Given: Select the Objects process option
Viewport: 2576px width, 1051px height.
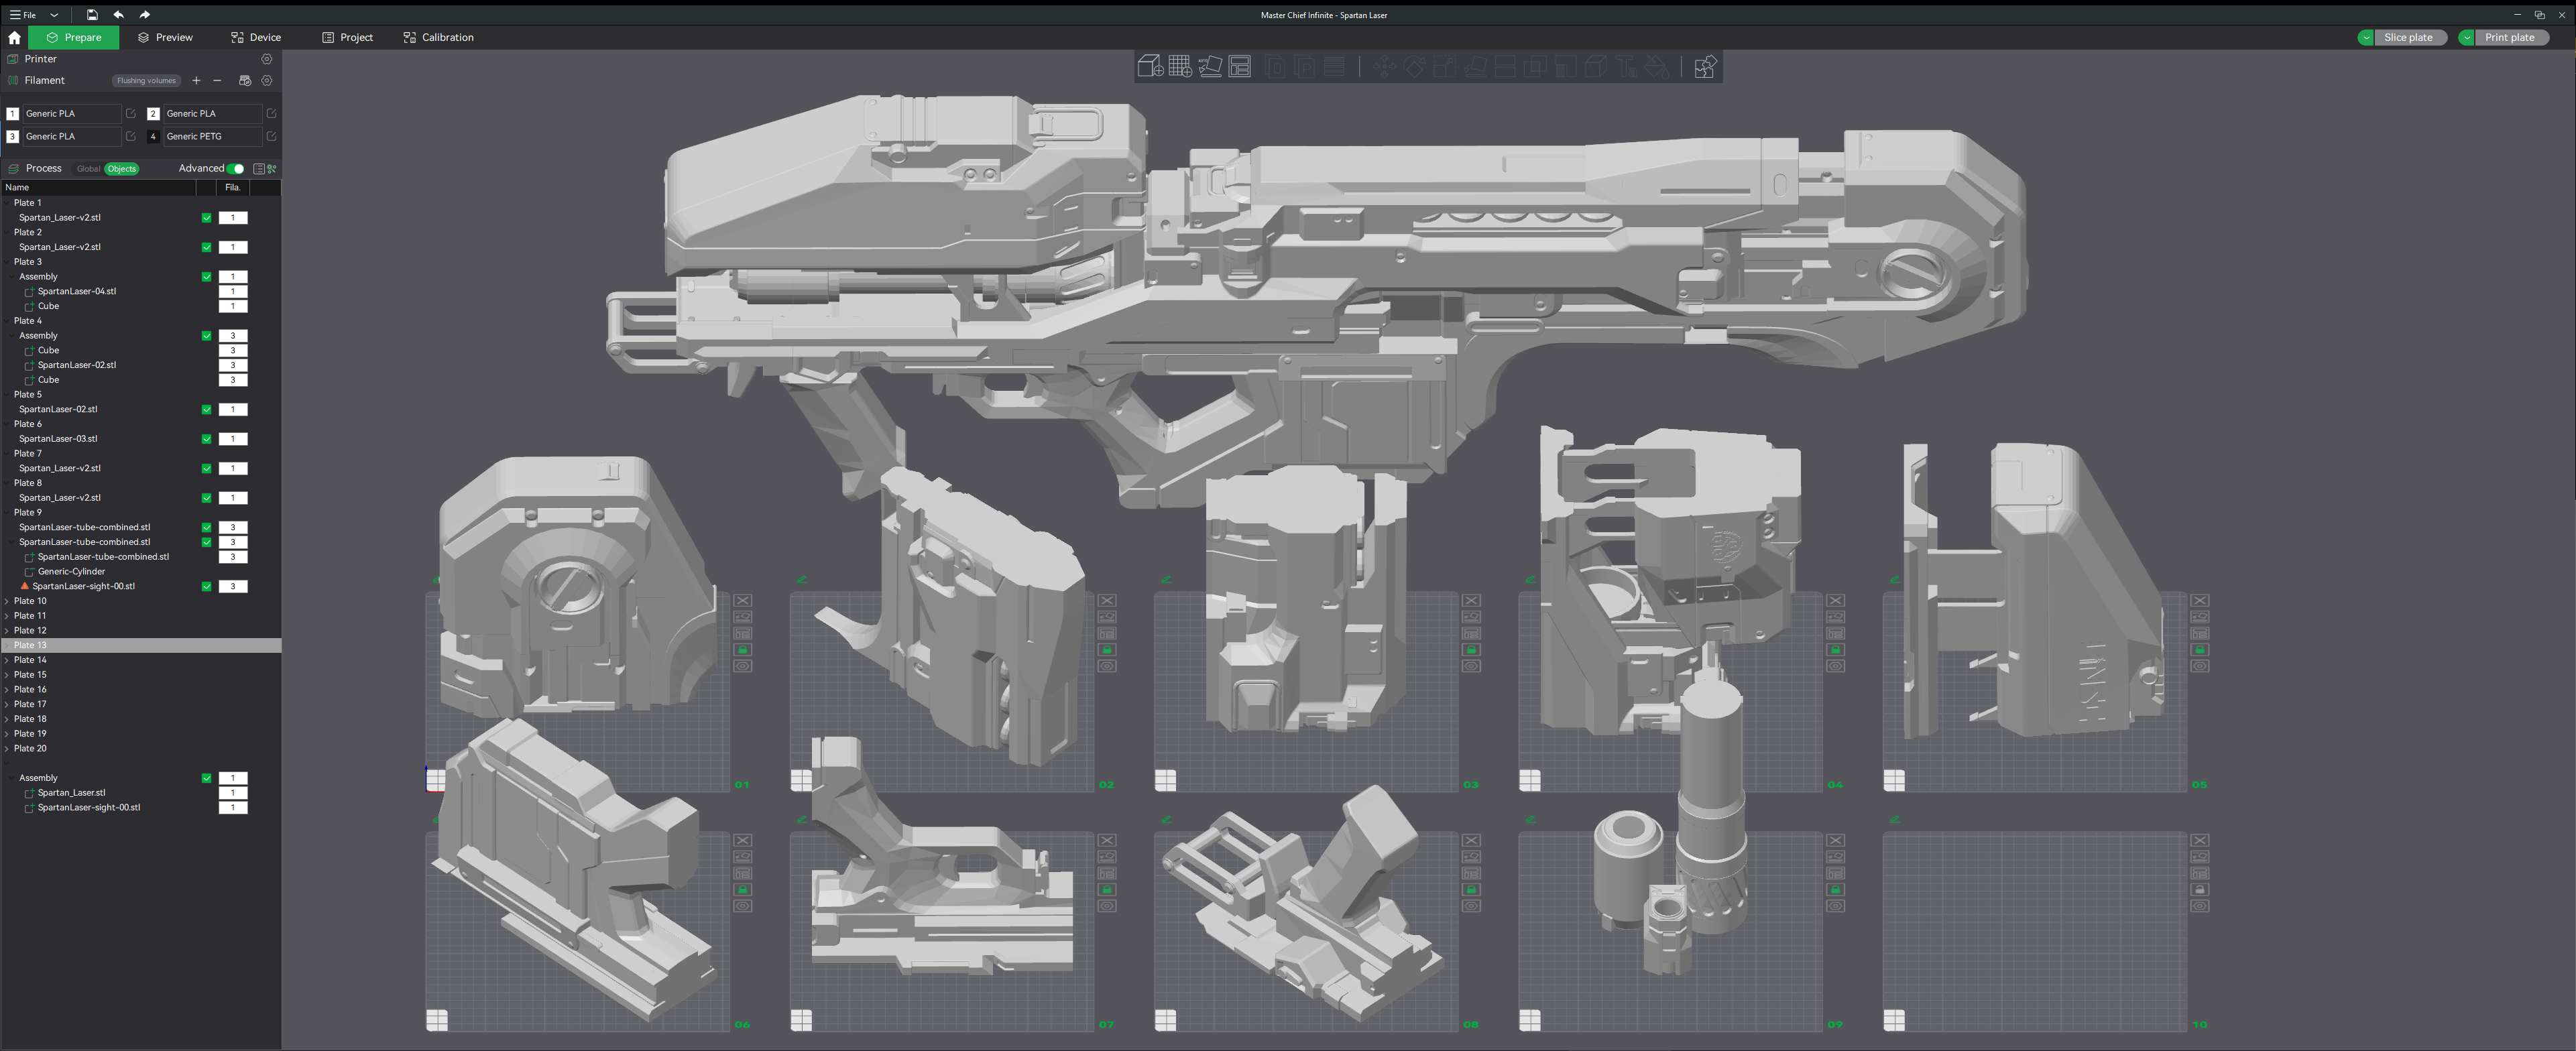Looking at the screenshot, I should click(x=122, y=169).
